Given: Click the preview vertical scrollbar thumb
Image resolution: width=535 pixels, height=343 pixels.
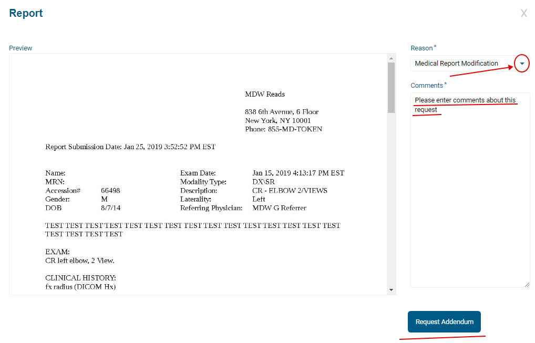Looking at the screenshot, I should click(x=392, y=88).
